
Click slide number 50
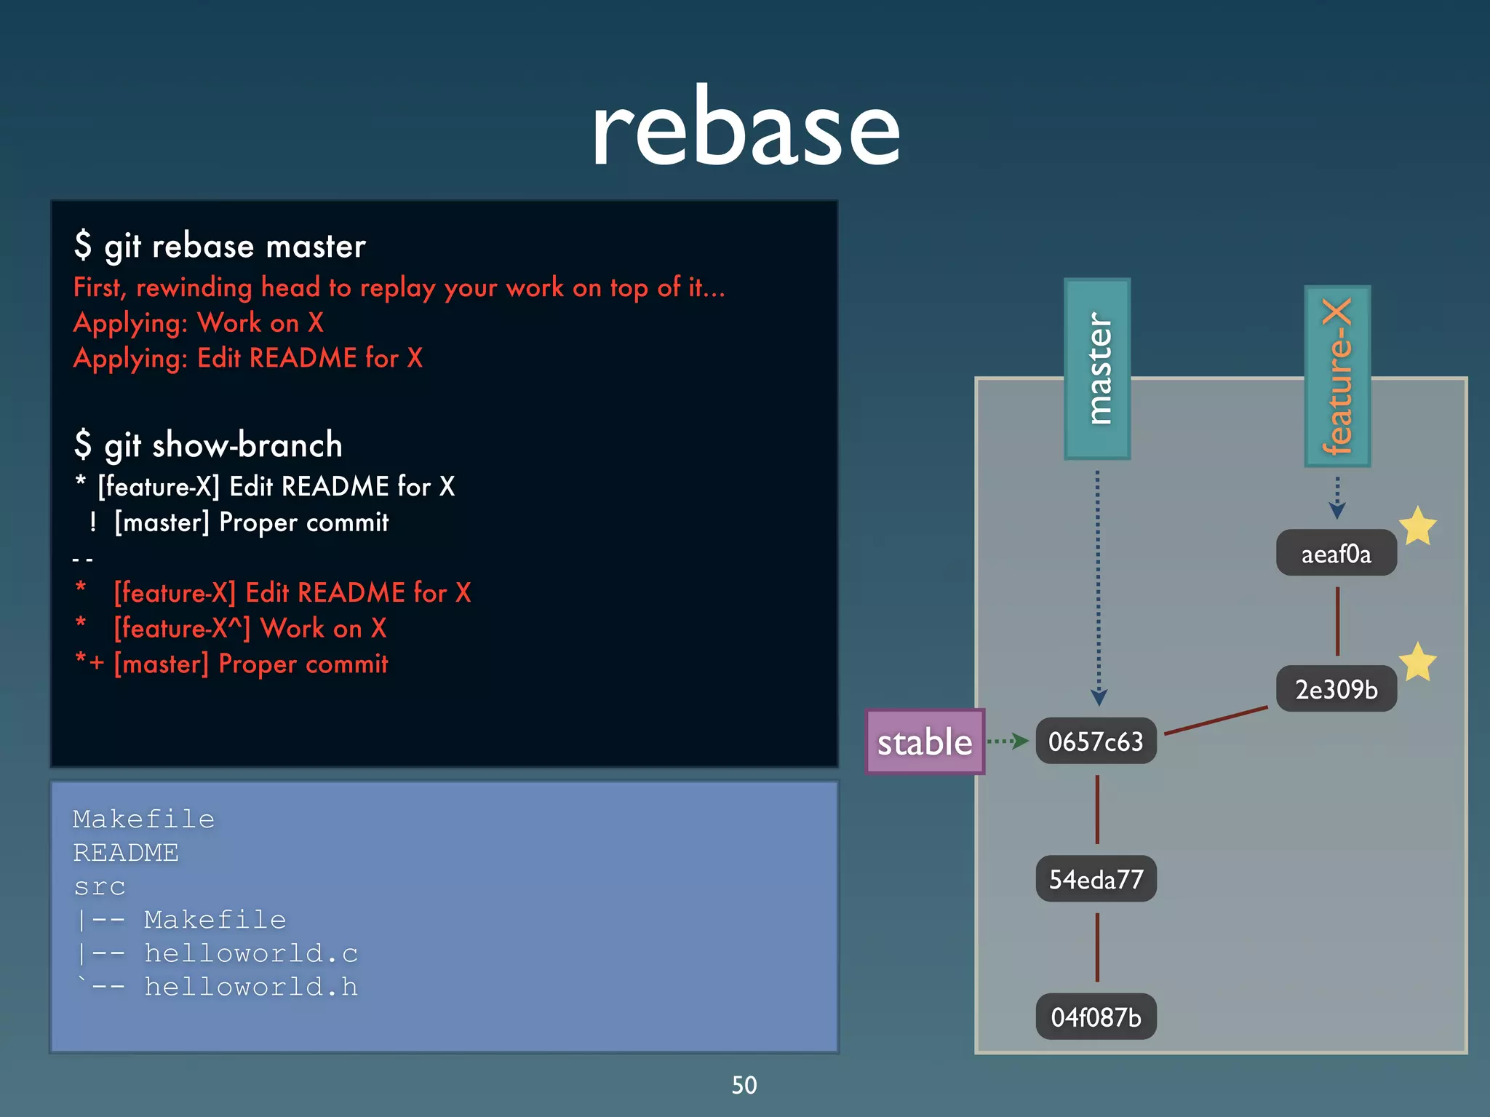point(744,1085)
